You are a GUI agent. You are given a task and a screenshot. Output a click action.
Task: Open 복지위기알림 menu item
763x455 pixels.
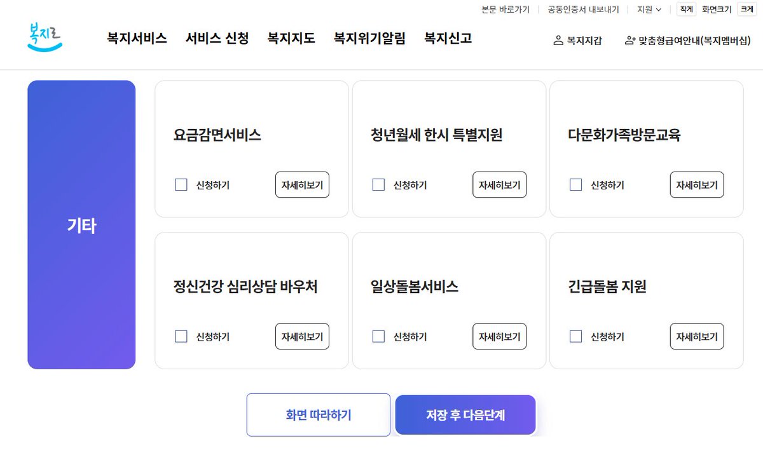[x=369, y=38]
